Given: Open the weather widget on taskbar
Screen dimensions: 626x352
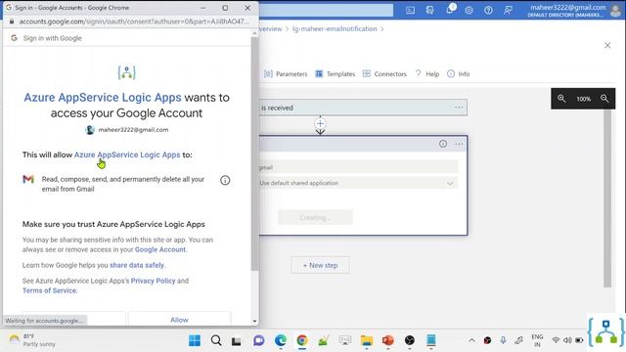Looking at the screenshot, I should 32,340.
